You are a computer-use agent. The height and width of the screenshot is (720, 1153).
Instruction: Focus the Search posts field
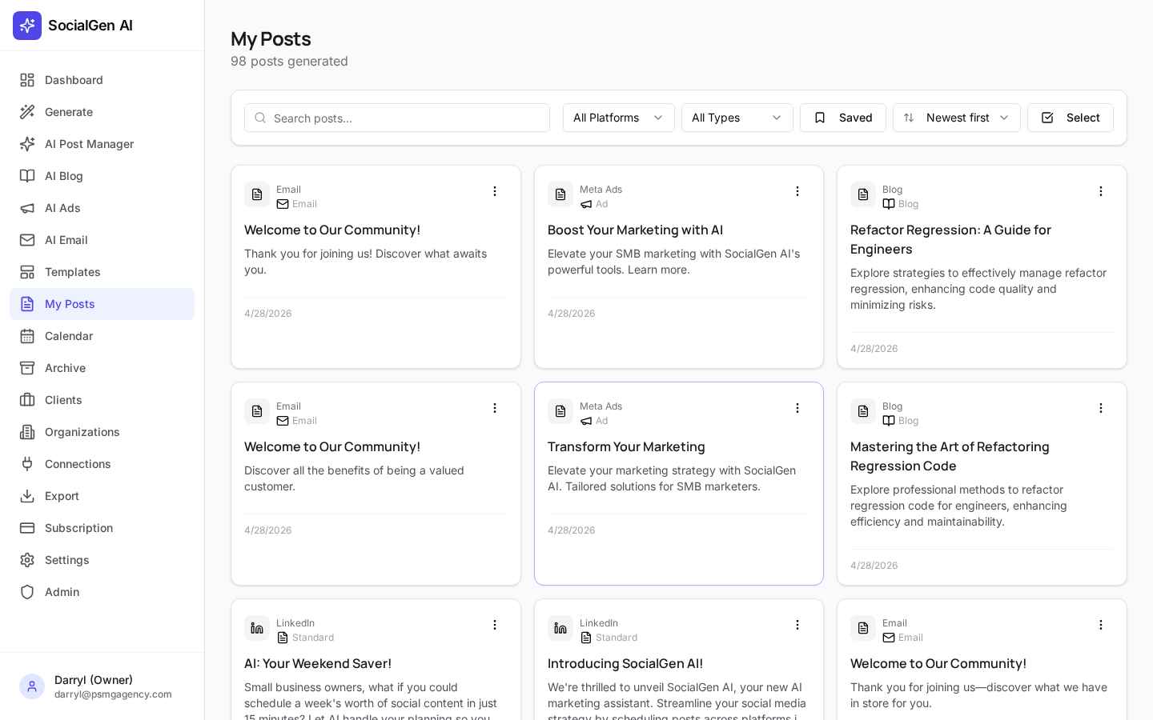pos(397,118)
